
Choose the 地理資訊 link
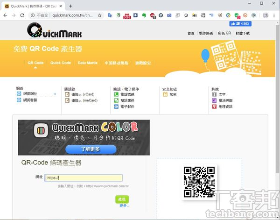(225, 106)
